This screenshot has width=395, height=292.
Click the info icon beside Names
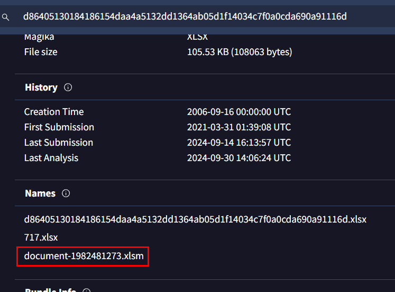pos(66,193)
